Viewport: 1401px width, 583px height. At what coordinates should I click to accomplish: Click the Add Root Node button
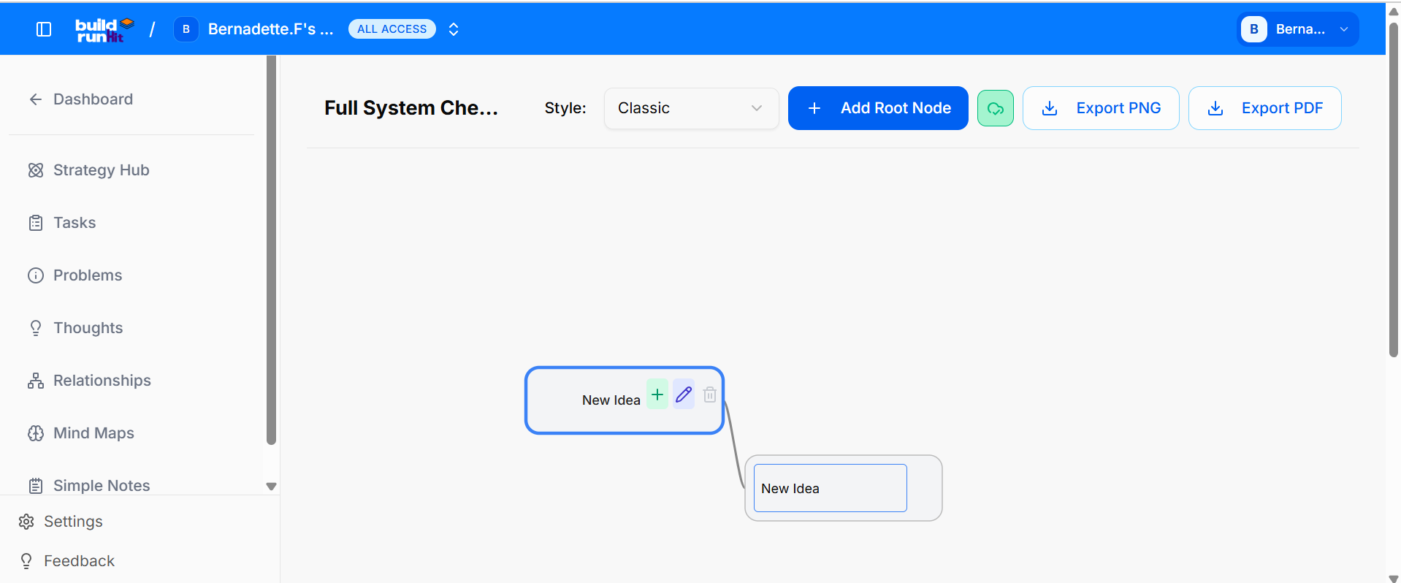point(878,108)
